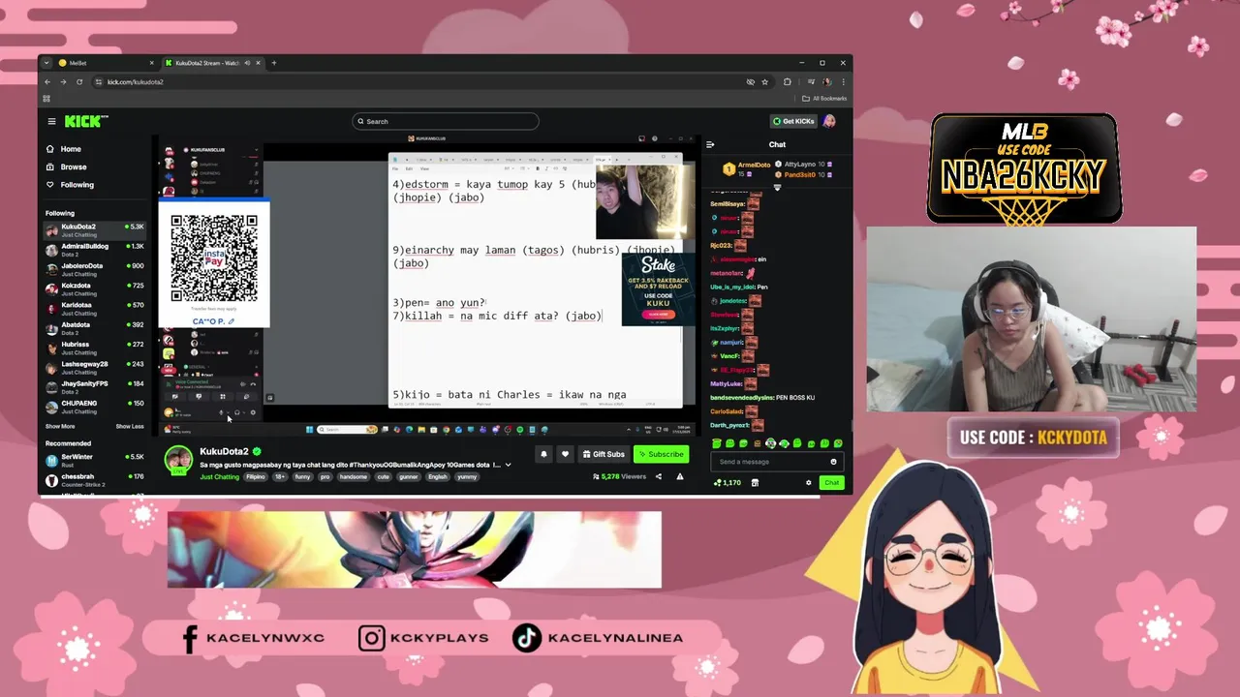Open JhaySanityFPS channel in sidebar
This screenshot has width=1240, height=697.
(94, 387)
